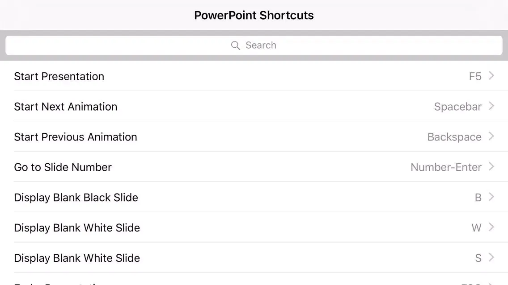Click the magnifying glass search icon
The image size is (508, 285).
[236, 45]
